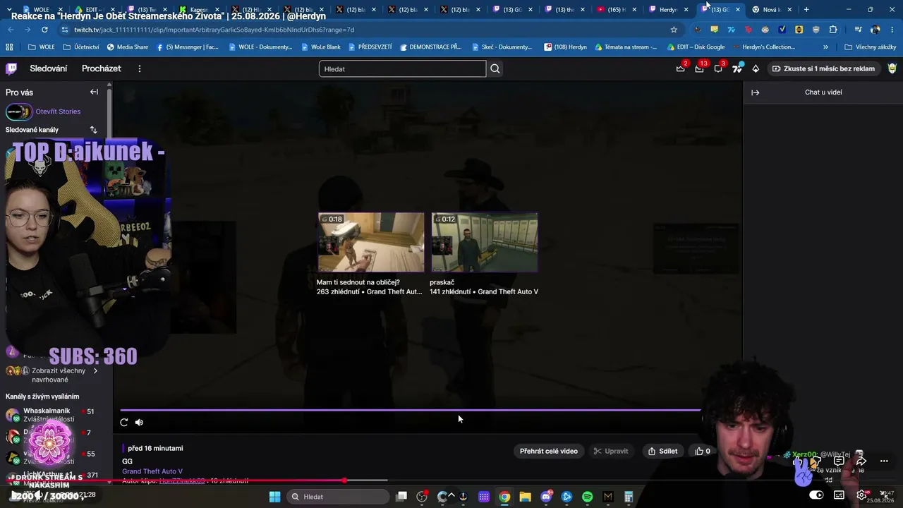Expand the Chat u videí panel arrow
Viewport: 903px width, 508px height.
(x=755, y=92)
